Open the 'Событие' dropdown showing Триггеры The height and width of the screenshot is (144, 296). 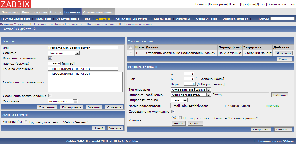[64, 53]
